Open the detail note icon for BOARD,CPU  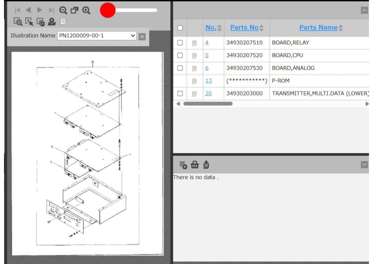[195, 55]
